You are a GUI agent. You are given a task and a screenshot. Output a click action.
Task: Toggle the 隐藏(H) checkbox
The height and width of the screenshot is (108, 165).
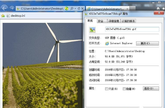pyautogui.click(x=124, y=89)
